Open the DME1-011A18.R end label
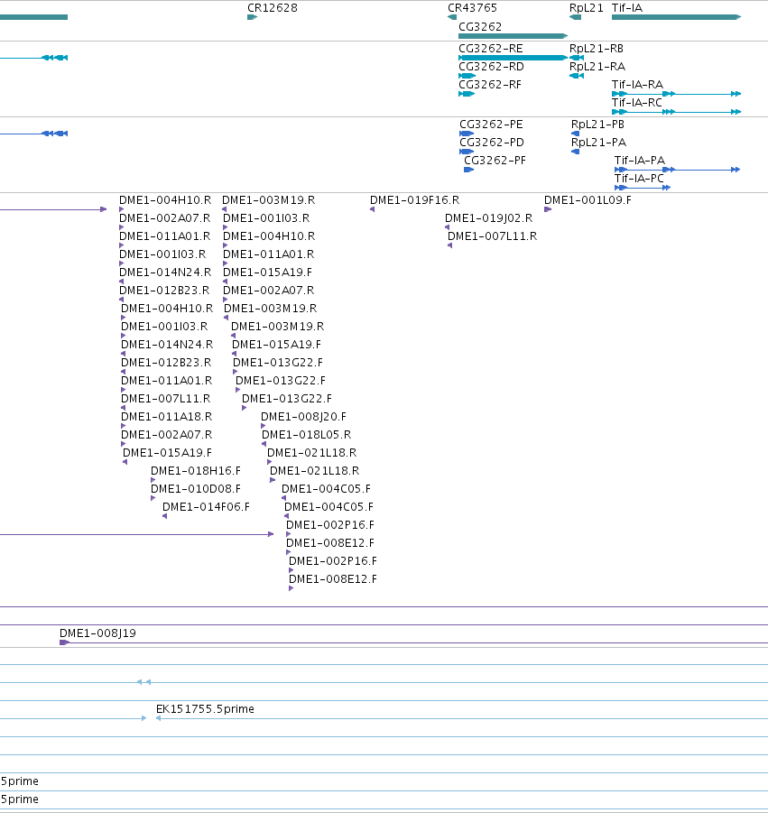The image size is (768, 813). (166, 417)
